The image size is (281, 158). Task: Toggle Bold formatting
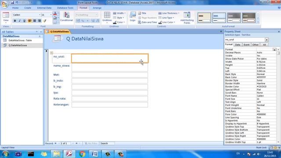[15, 21]
